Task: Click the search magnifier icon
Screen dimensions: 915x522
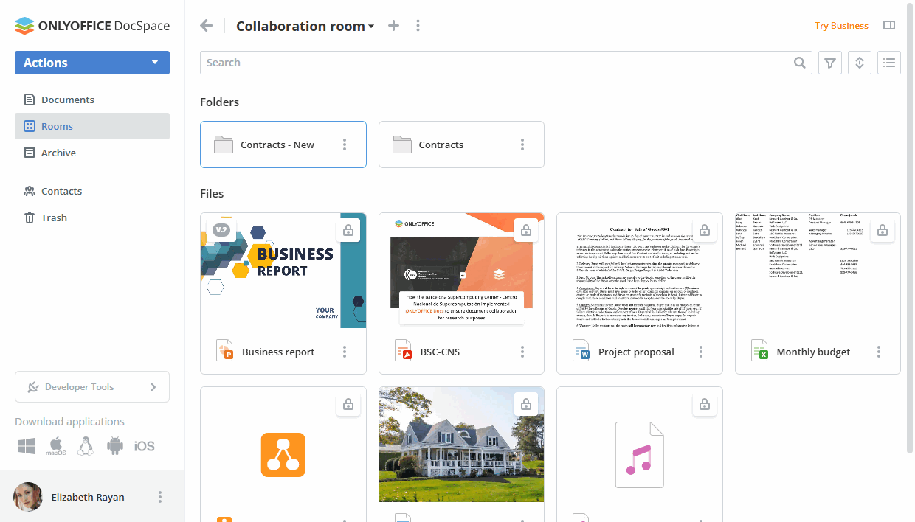Action: 800,63
